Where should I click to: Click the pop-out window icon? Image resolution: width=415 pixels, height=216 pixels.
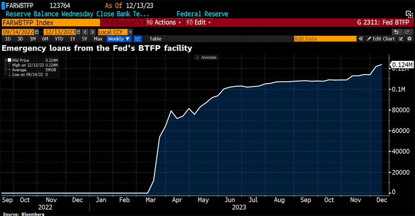409,14
